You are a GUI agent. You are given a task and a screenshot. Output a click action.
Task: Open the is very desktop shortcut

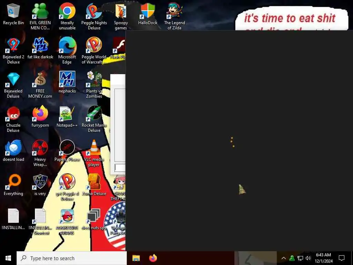click(x=40, y=185)
